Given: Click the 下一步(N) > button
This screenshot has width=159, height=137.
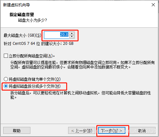Looking at the screenshot, I should point(112,131).
